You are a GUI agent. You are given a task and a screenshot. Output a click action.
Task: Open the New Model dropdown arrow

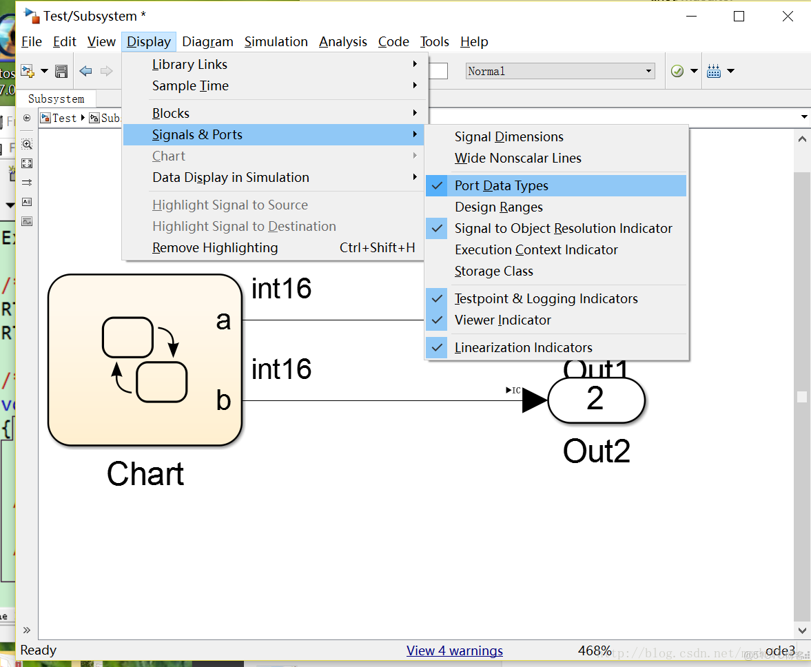[x=45, y=71]
